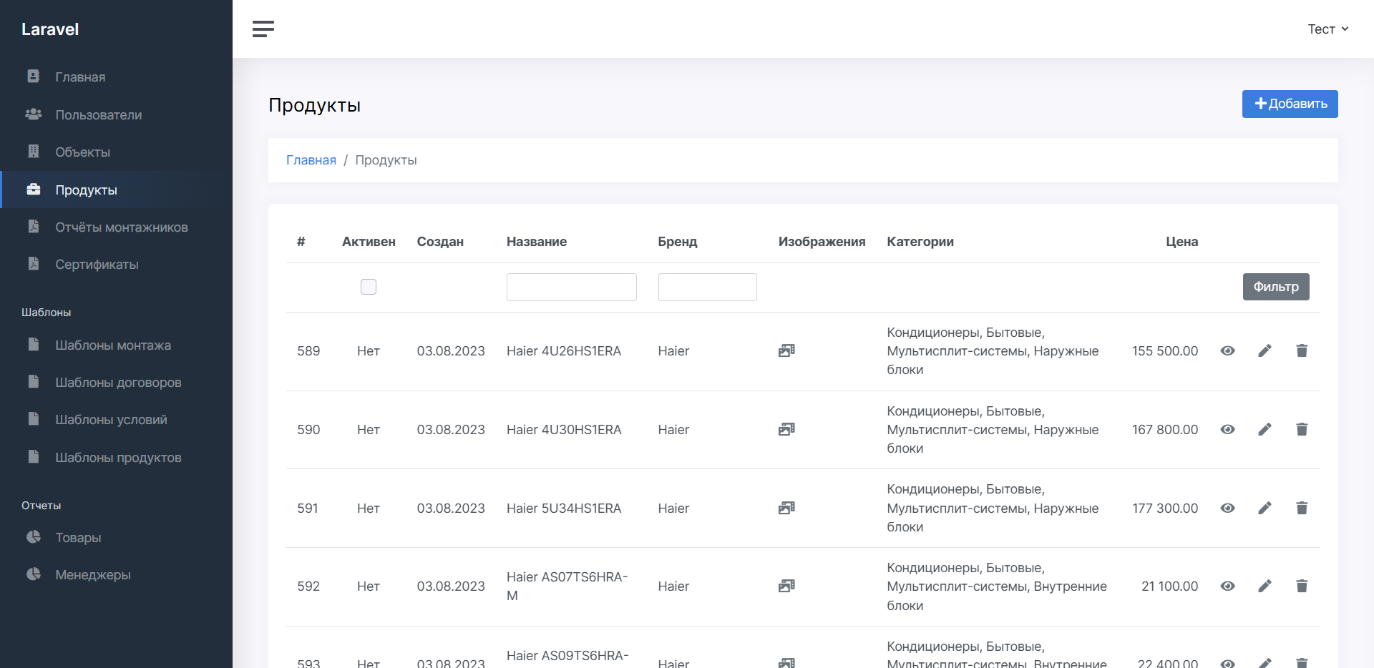Delete product 590 using the trash icon
The width and height of the screenshot is (1374, 668).
[1302, 429]
